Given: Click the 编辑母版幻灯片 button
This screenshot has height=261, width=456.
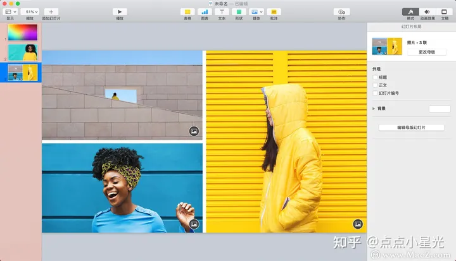Looking at the screenshot, I should pyautogui.click(x=411, y=128).
